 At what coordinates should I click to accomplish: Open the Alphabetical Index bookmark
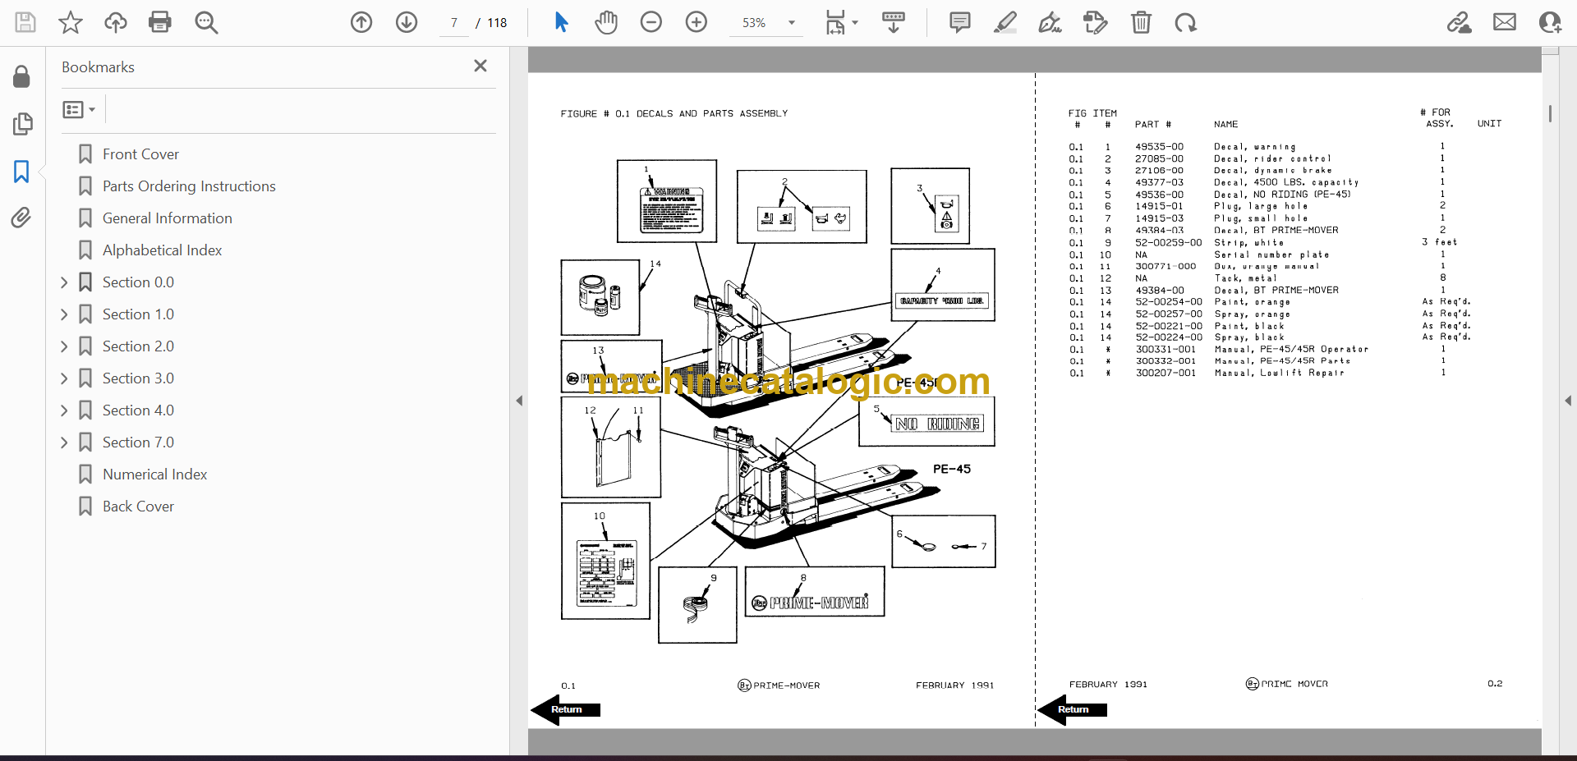pyautogui.click(x=163, y=250)
